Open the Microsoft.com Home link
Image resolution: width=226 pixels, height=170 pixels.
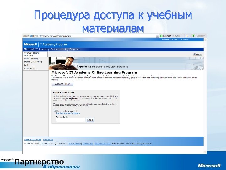170,39
